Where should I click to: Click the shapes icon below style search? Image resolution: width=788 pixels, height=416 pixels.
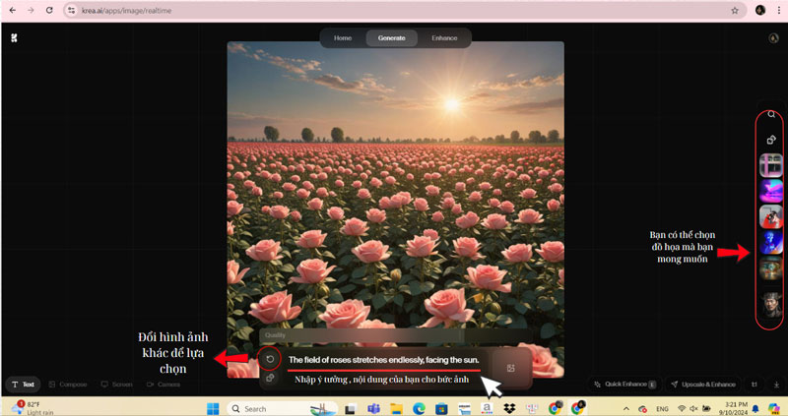(x=771, y=140)
